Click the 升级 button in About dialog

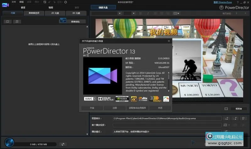pyautogui.click(x=92, y=108)
